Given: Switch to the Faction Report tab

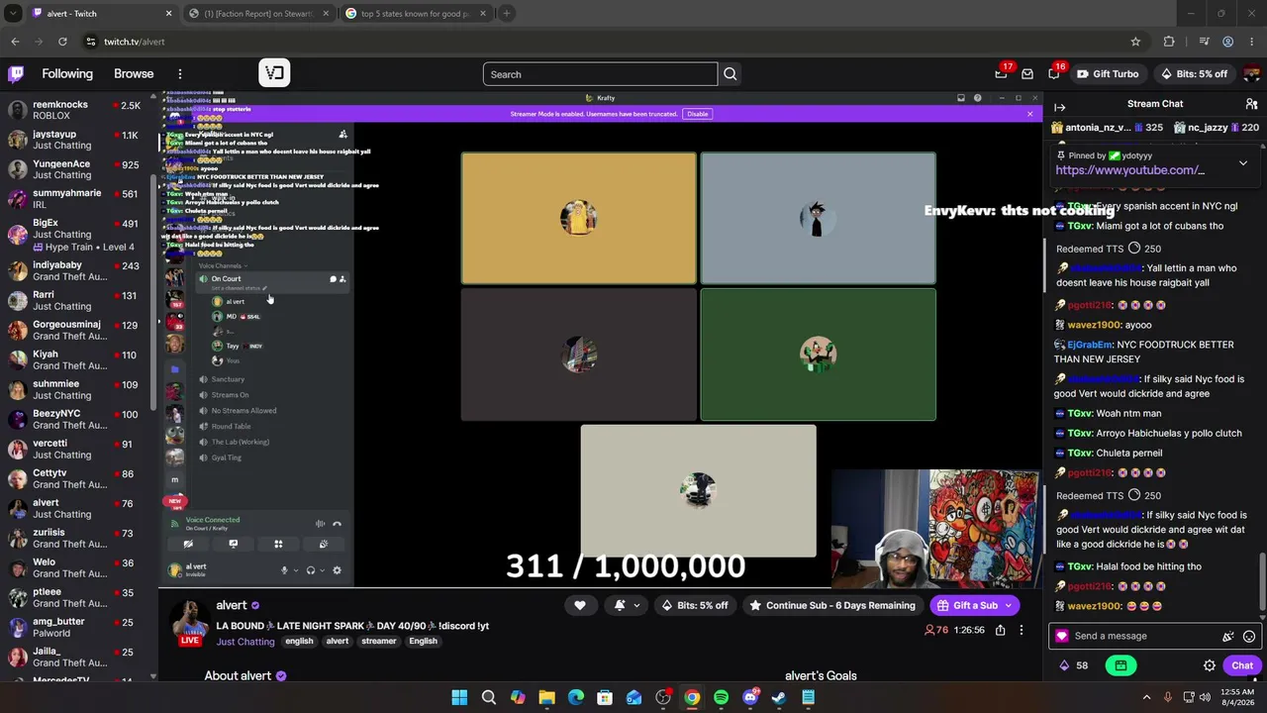Looking at the screenshot, I should [259, 14].
